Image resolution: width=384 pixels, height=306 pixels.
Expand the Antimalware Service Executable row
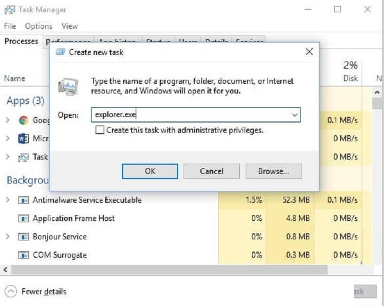[x=8, y=200]
